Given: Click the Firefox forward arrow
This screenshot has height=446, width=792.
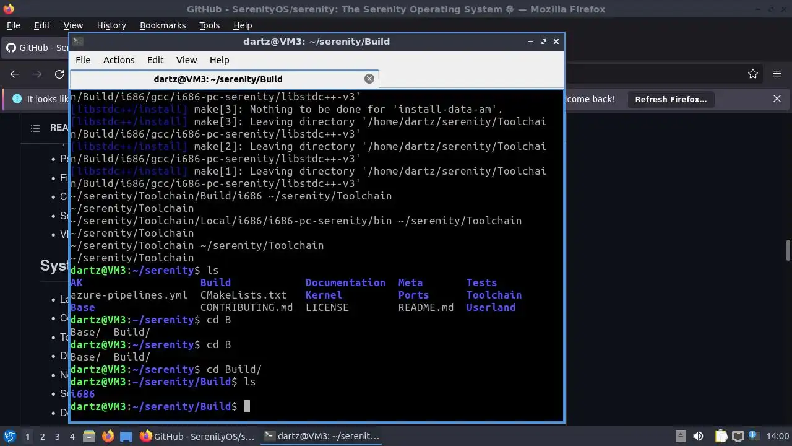Looking at the screenshot, I should pyautogui.click(x=37, y=74).
